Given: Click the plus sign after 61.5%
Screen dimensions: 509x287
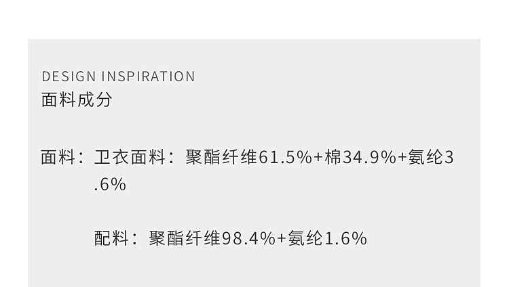Looking at the screenshot, I should tap(318, 158).
